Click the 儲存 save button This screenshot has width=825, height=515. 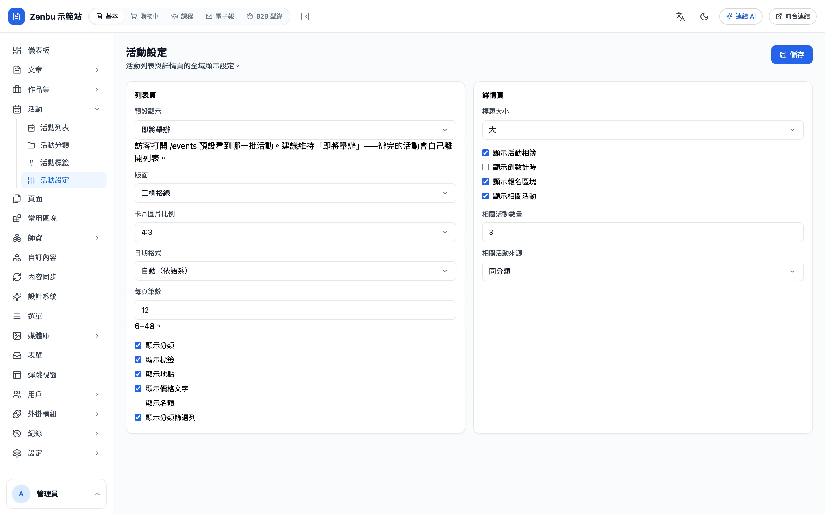[x=791, y=55]
